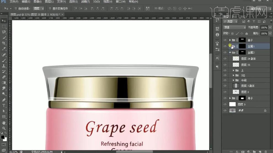Expand the 盖子 group
Image resolution: width=273 pixels, height=153 pixels.
pos(230,40)
